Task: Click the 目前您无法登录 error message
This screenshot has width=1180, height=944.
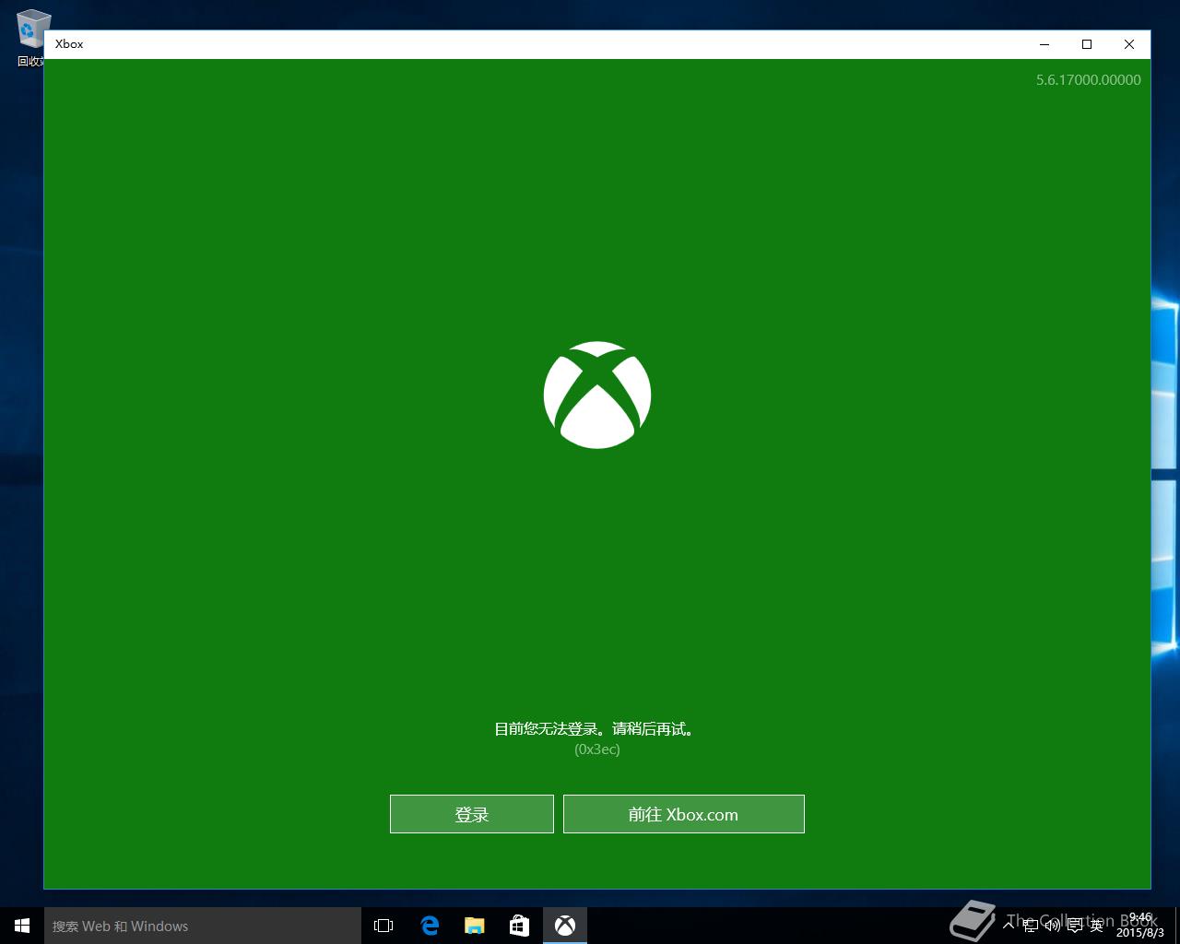Action: click(596, 729)
